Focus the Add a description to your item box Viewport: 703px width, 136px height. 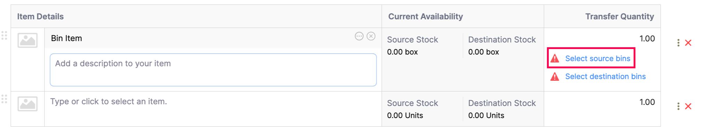coord(213,70)
